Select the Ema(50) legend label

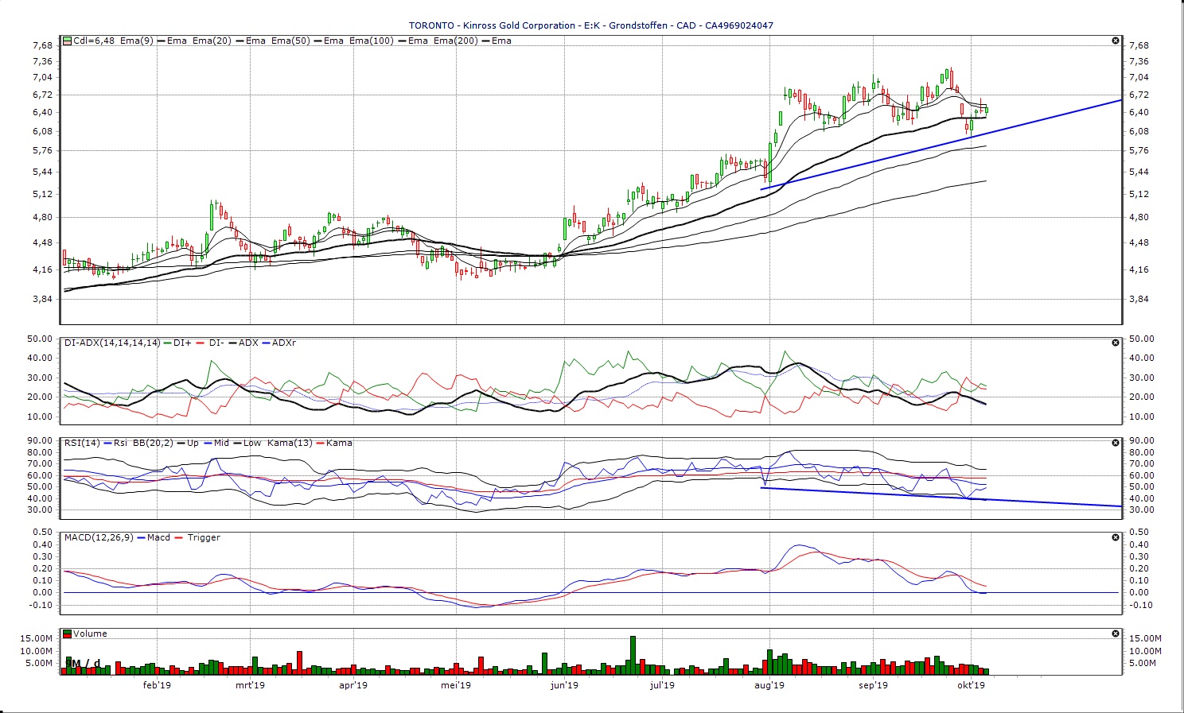click(290, 41)
